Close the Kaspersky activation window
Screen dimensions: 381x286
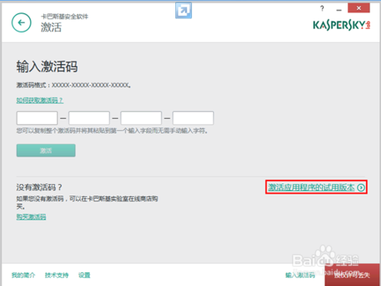point(359,8)
